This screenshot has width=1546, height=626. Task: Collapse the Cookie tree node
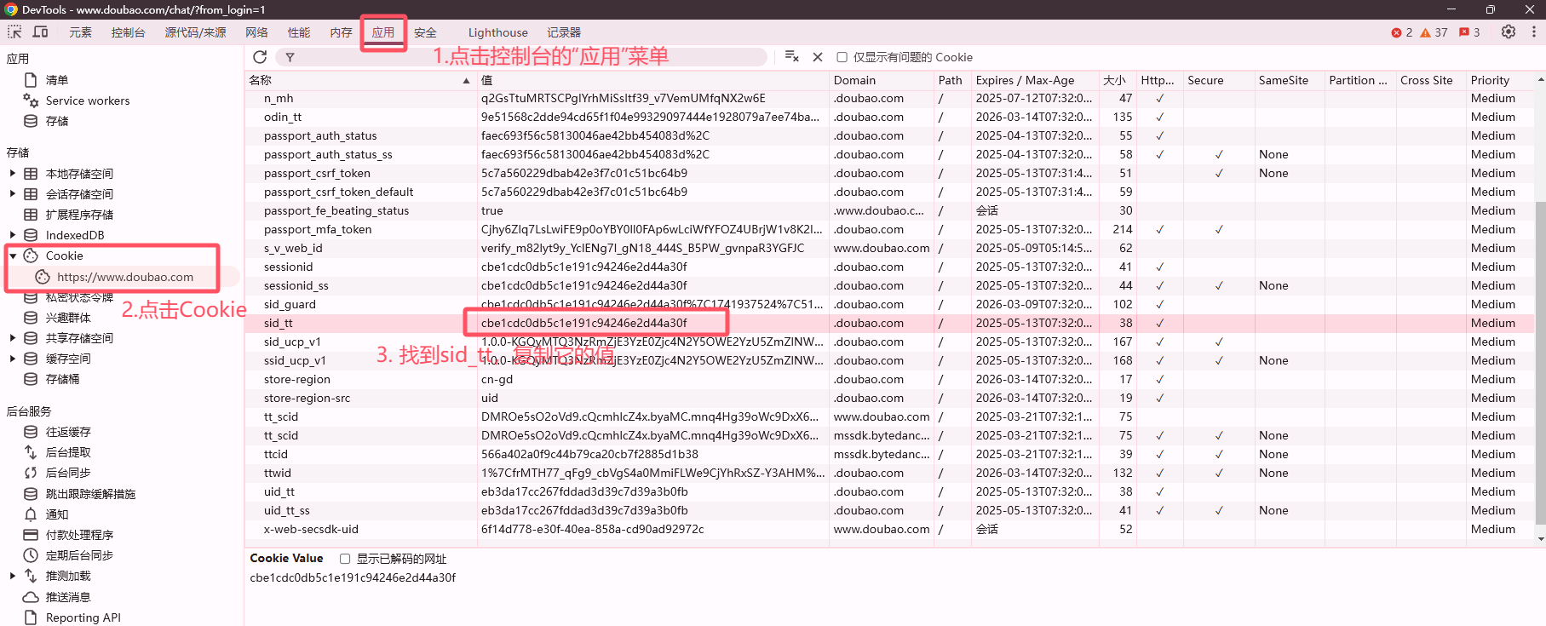13,256
